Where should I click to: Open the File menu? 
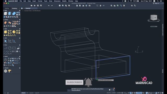(x=21, y=1)
